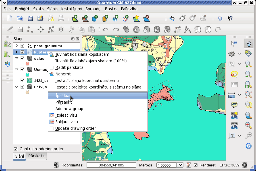256x171 pixels.
Task: Select the Pan Map hand tool
Action: point(249,44)
